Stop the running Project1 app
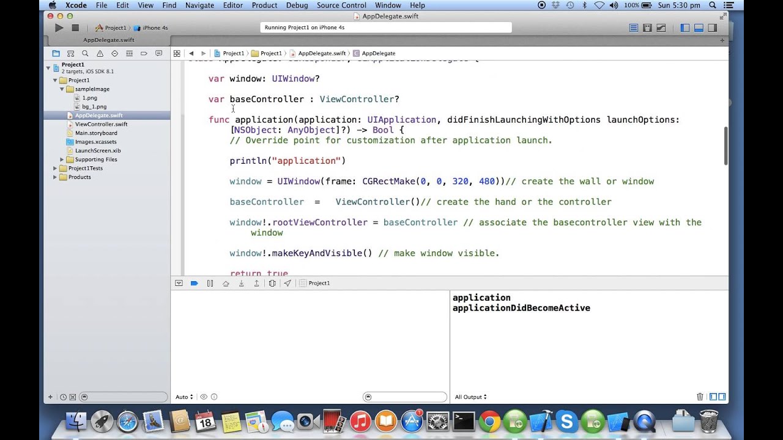The width and height of the screenshot is (783, 440). (75, 28)
